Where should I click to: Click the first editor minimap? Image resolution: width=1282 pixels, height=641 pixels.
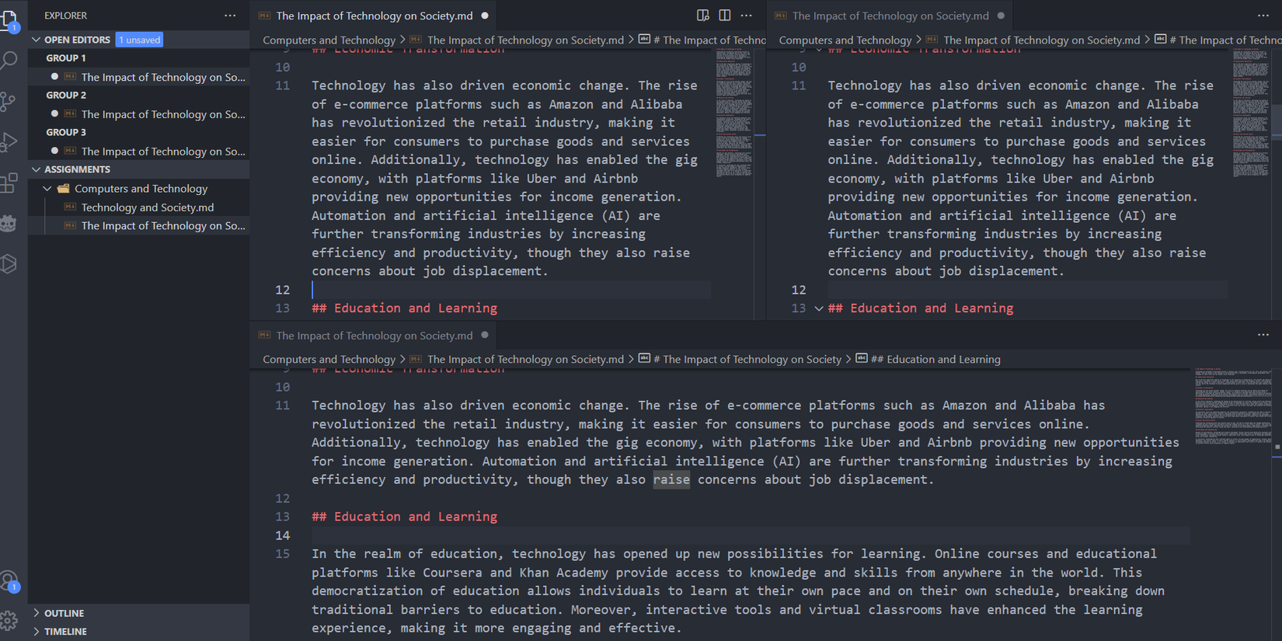733,113
